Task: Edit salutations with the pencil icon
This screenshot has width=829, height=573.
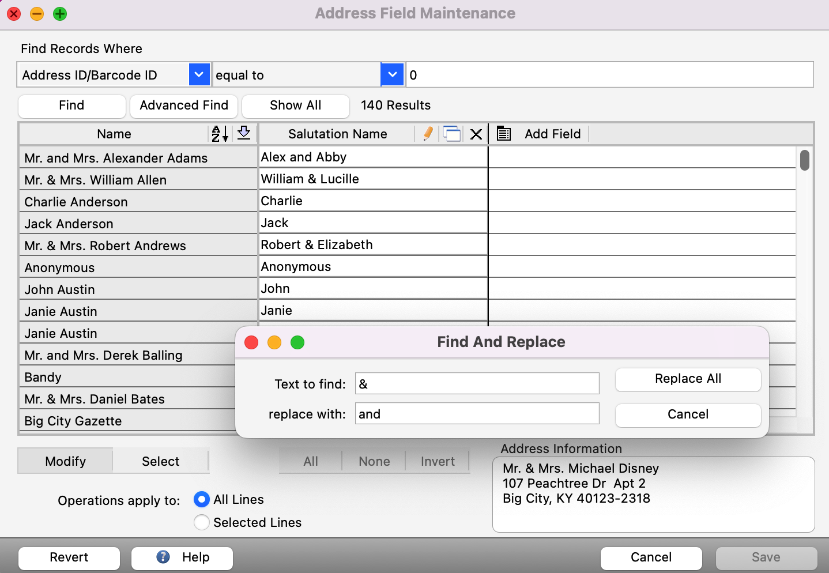Action: (x=427, y=134)
